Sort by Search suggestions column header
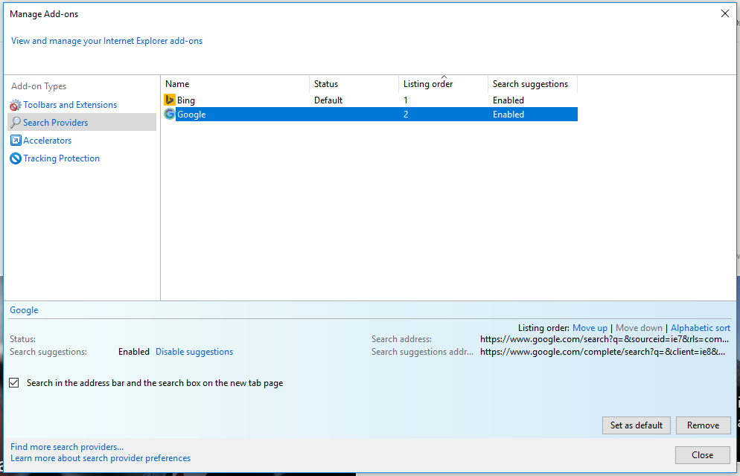The height and width of the screenshot is (476, 740). pyautogui.click(x=533, y=84)
